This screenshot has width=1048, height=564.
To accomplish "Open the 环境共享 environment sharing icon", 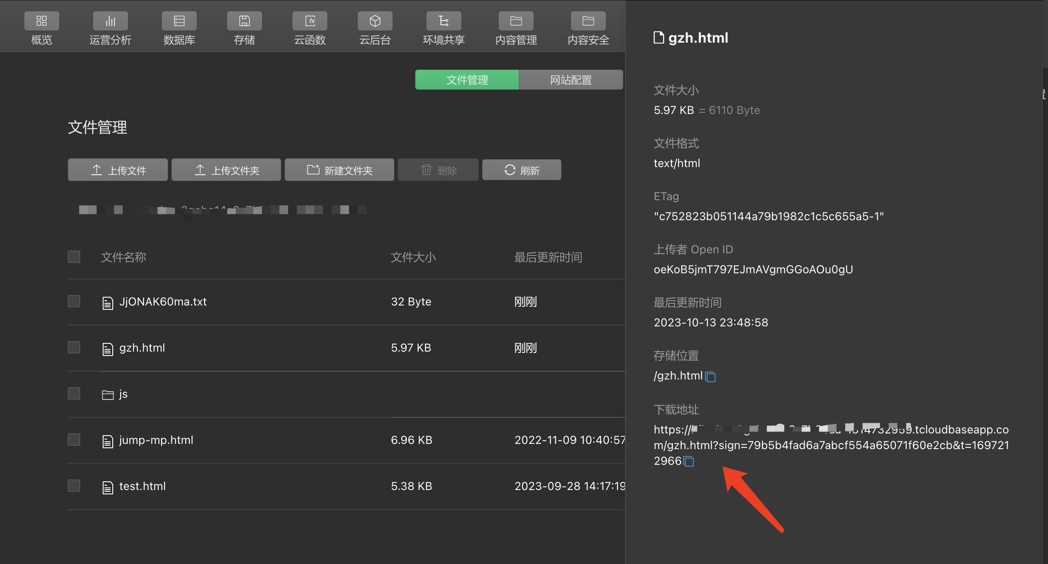I will (443, 21).
